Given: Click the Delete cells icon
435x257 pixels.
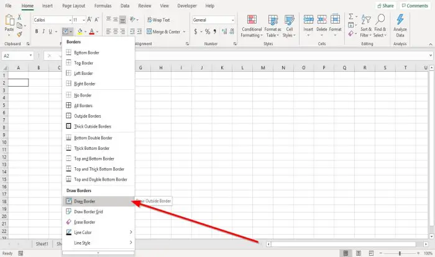Looking at the screenshot, I should coord(322,20).
